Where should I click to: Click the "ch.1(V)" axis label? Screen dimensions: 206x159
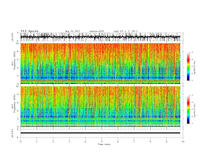tap(12, 37)
